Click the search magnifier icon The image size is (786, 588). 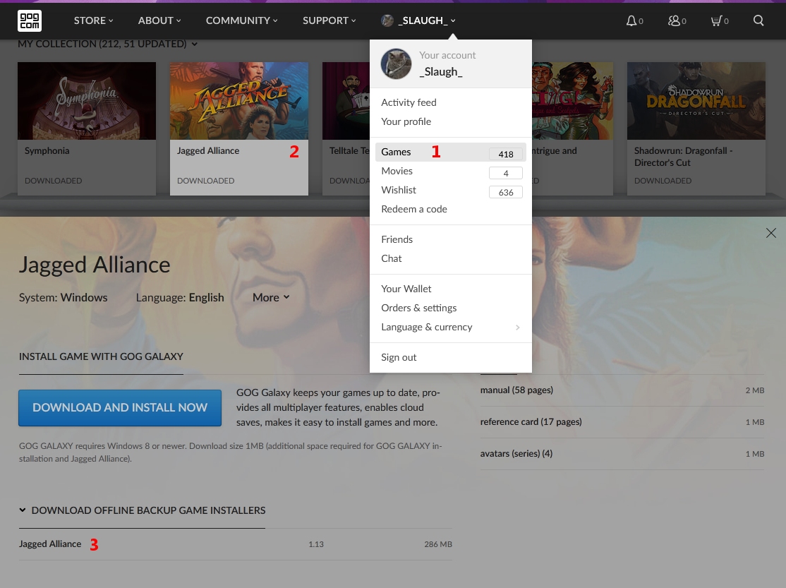758,20
